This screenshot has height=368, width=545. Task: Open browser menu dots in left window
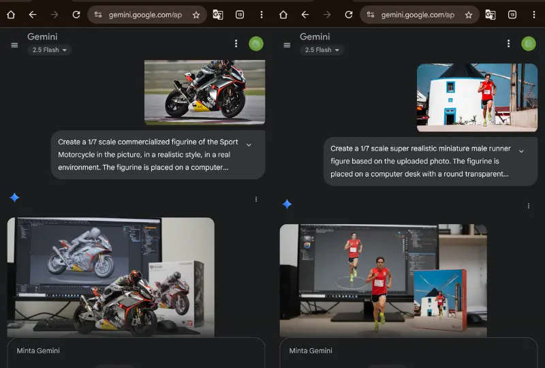(x=262, y=14)
